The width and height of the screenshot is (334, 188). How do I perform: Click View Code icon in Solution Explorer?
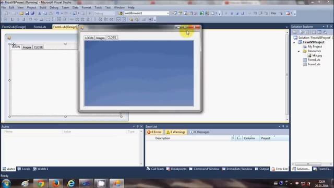314,32
